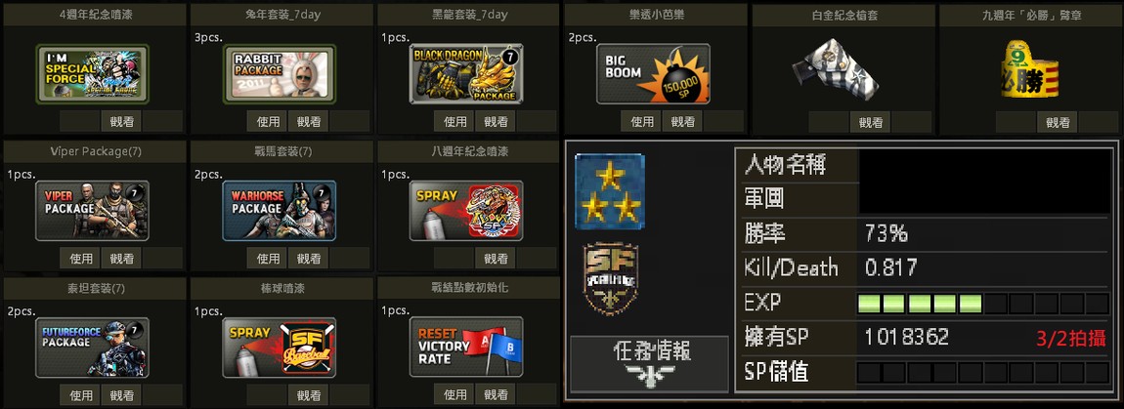Viewport: 1124px width, 409px height.
Task: View the eighth anniversary spray with 觀看
Action: pyautogui.click(x=496, y=258)
